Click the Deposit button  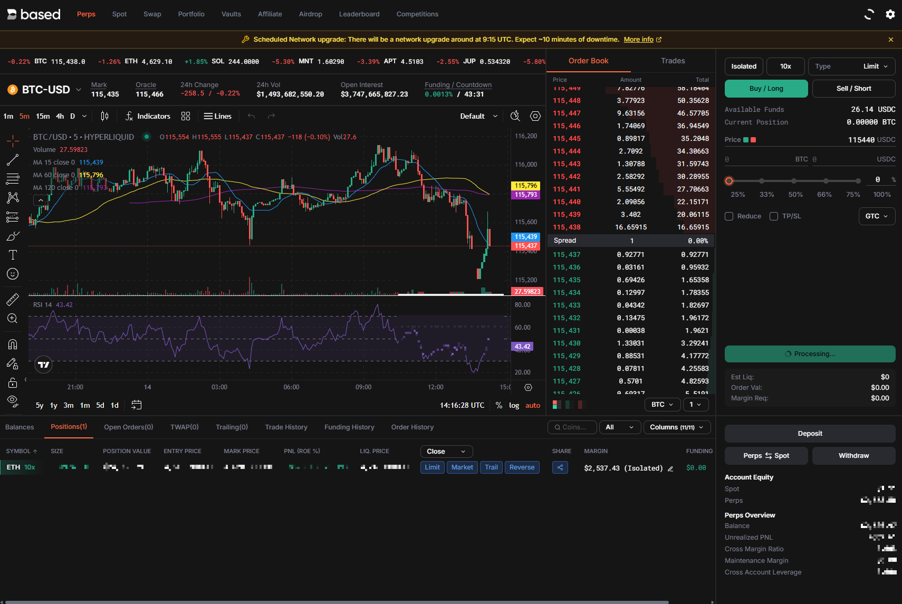[810, 434]
